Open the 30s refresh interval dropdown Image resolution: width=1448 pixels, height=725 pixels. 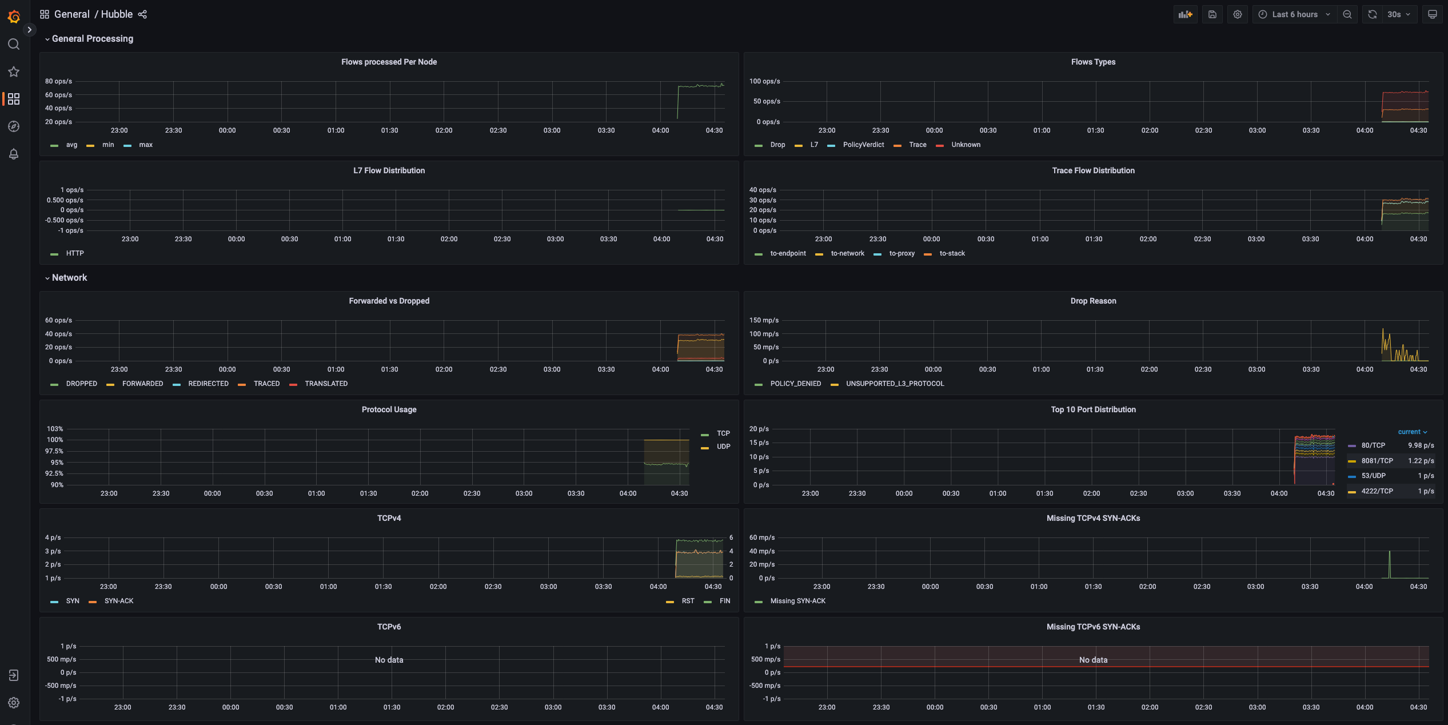[1399, 14]
